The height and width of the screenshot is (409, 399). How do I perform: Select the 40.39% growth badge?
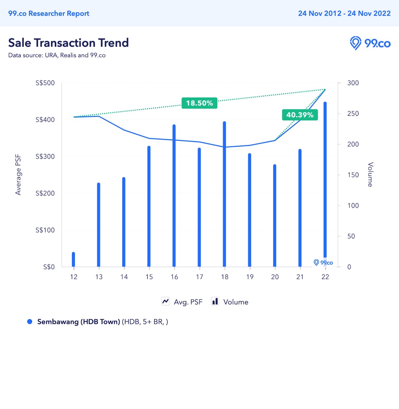tap(300, 115)
